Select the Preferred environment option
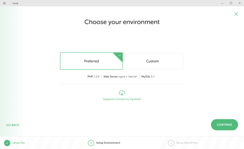 (91, 61)
